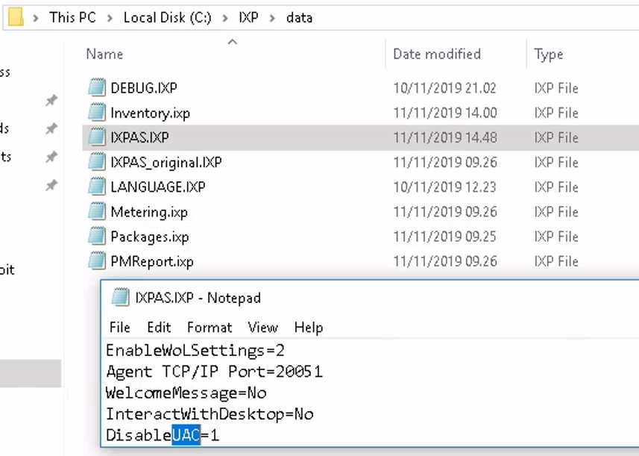Navigate to IXP in the breadcrumb path
This screenshot has width=639, height=456.
coord(248,17)
